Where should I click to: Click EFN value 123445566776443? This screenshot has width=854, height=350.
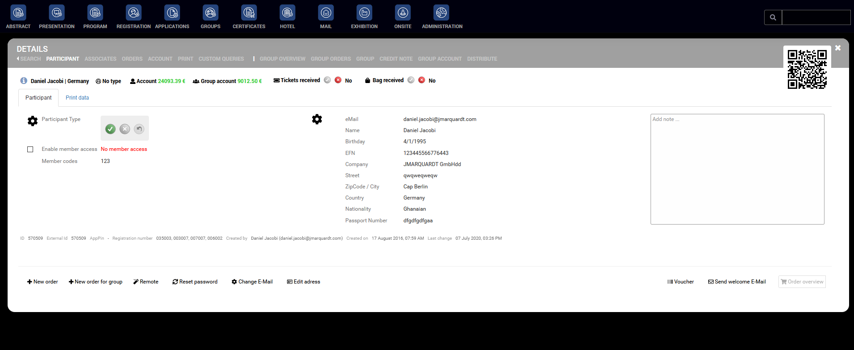[426, 153]
